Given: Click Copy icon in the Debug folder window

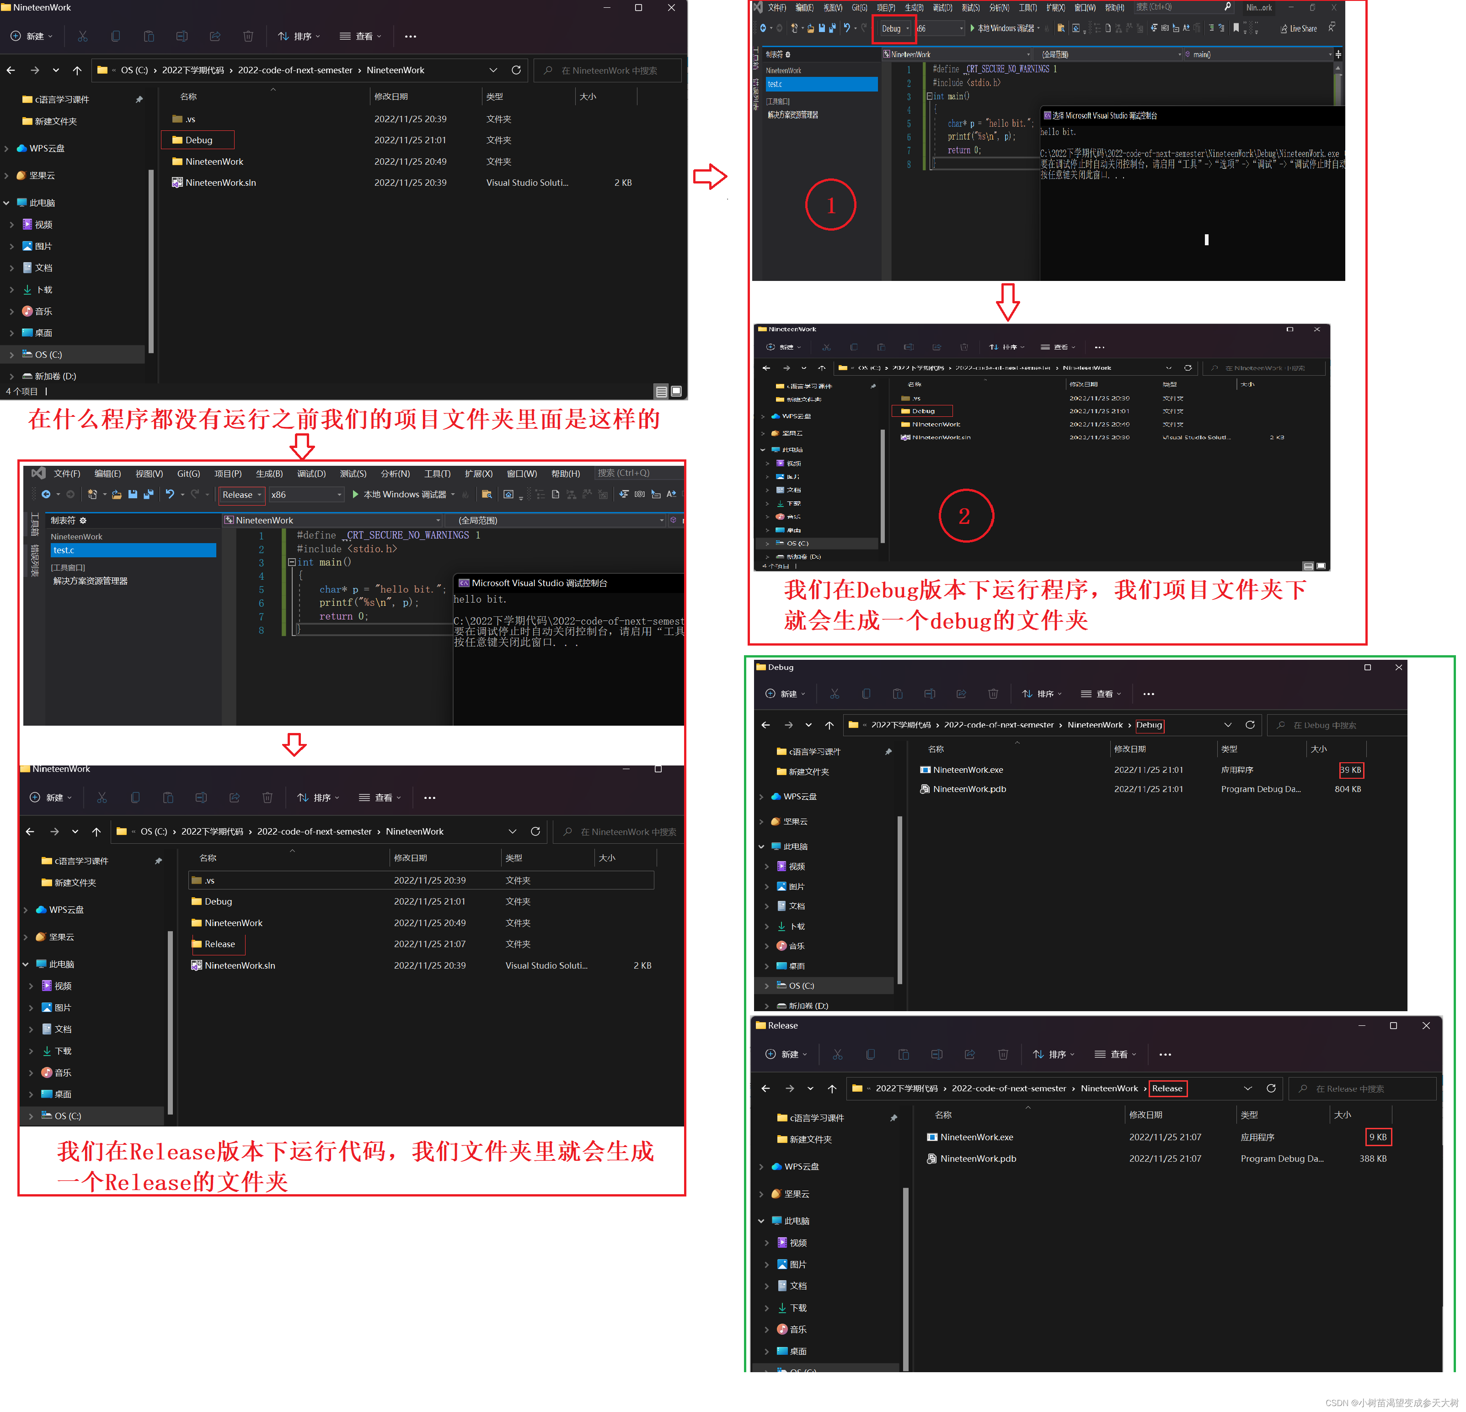Looking at the screenshot, I should pos(866,694).
